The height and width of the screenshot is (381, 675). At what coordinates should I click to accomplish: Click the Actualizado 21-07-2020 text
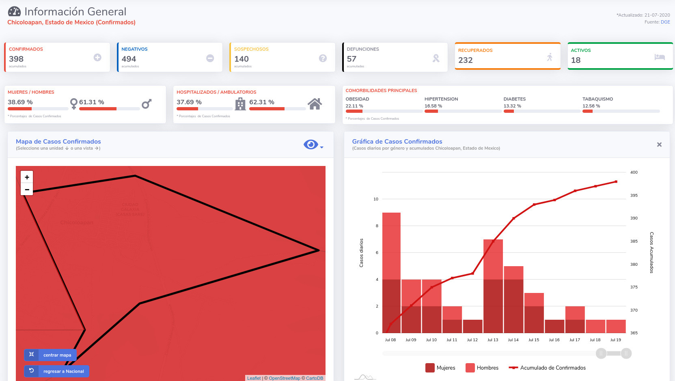point(643,15)
